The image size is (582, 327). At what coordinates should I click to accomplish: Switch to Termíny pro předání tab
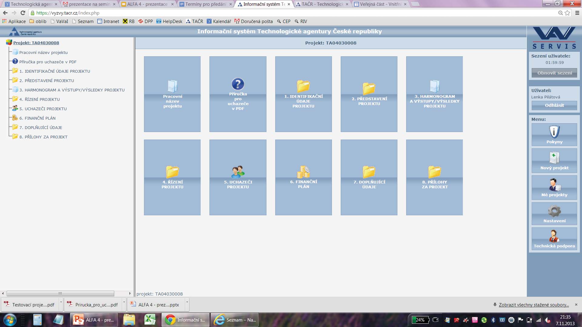point(205,4)
